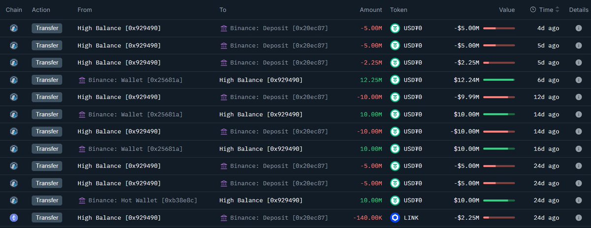The height and width of the screenshot is (228, 591).
Task: Click value bar in LINK row
Action: click(x=499, y=218)
